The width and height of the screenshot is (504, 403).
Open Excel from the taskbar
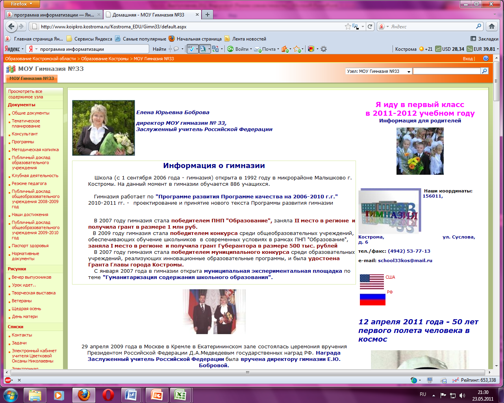pyautogui.click(x=180, y=395)
